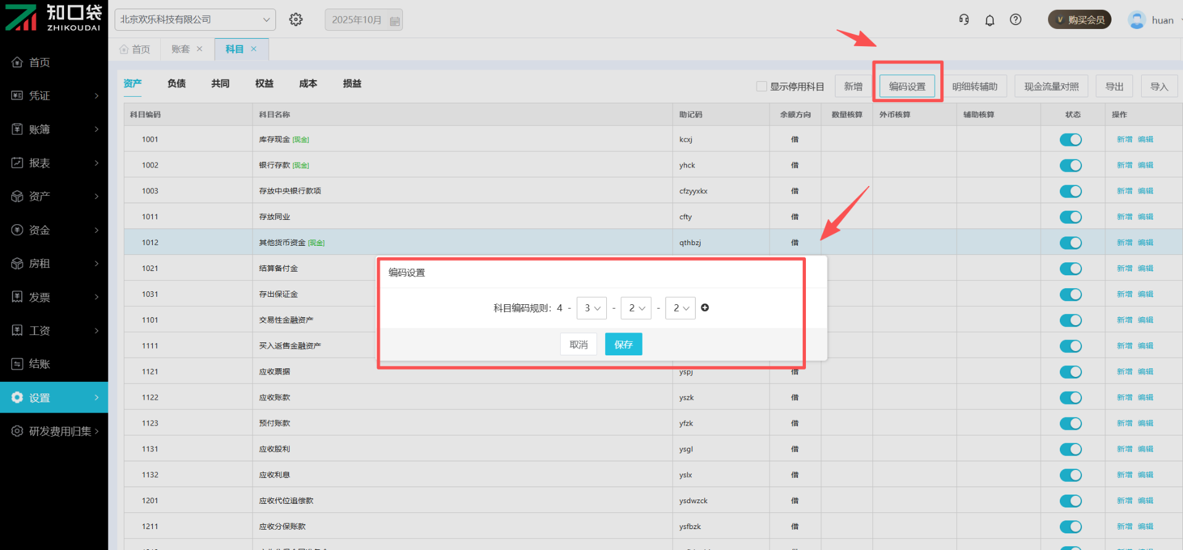Open the first code-length dropdown showing 3
Viewport: 1183px width, 550px height.
(591, 308)
